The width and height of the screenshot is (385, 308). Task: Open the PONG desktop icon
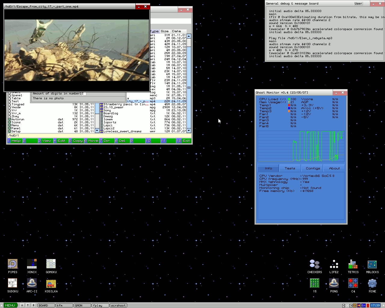click(334, 283)
